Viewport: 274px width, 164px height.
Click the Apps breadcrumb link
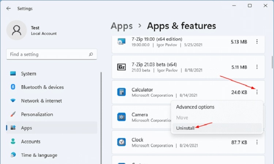tap(122, 26)
